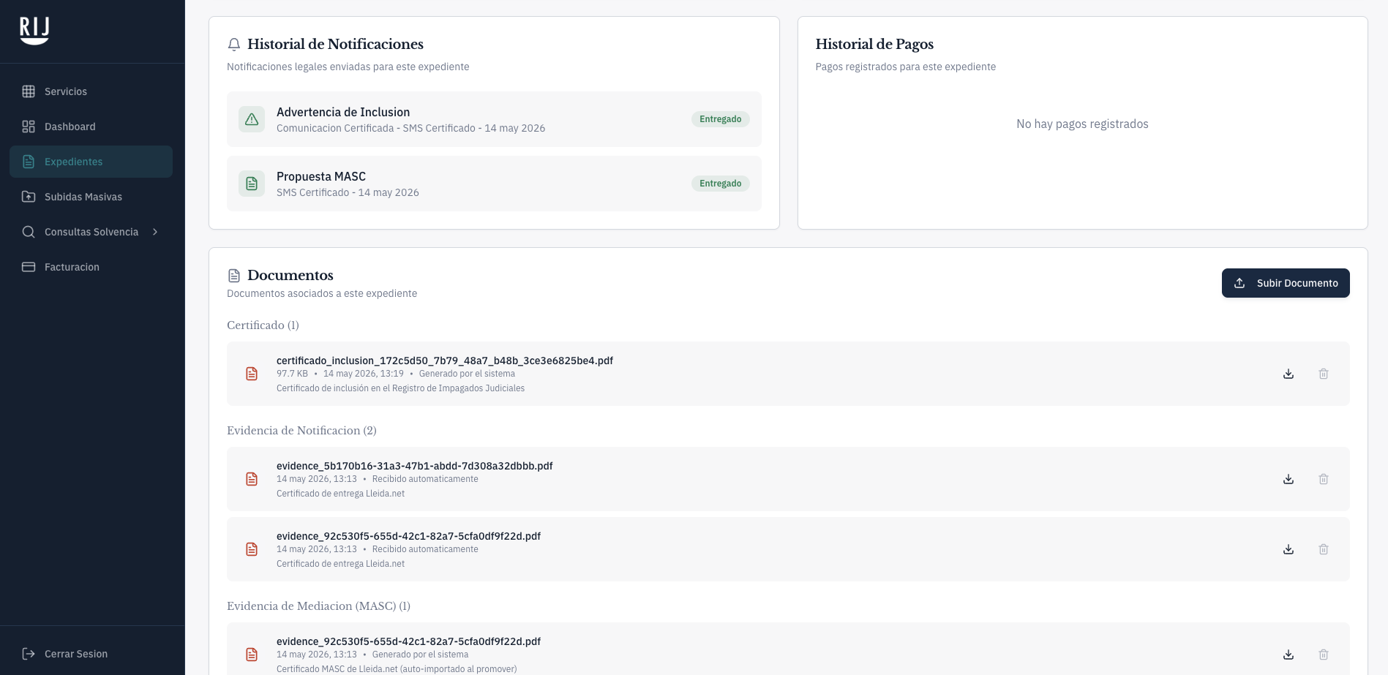The width and height of the screenshot is (1388, 675).
Task: Click Entregado badge on Advertencia de Inclusion
Action: tap(720, 119)
